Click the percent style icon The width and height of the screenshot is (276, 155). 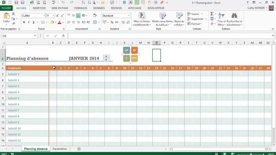(112, 22)
